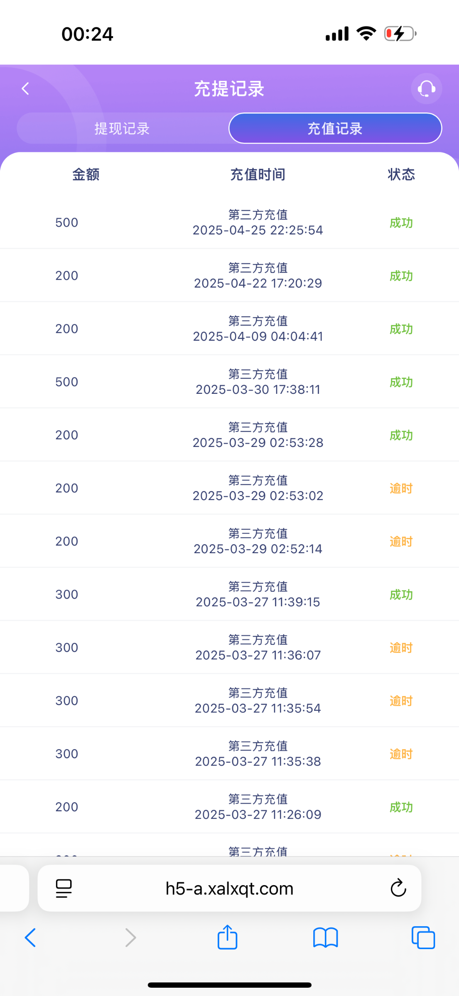Tap the 充值时间 column header
Screen dimensions: 459x996
click(258, 174)
